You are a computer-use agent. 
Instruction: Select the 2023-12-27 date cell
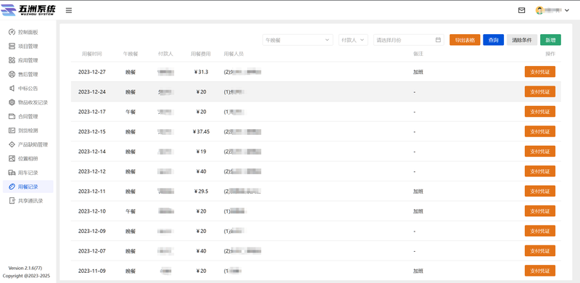point(92,72)
